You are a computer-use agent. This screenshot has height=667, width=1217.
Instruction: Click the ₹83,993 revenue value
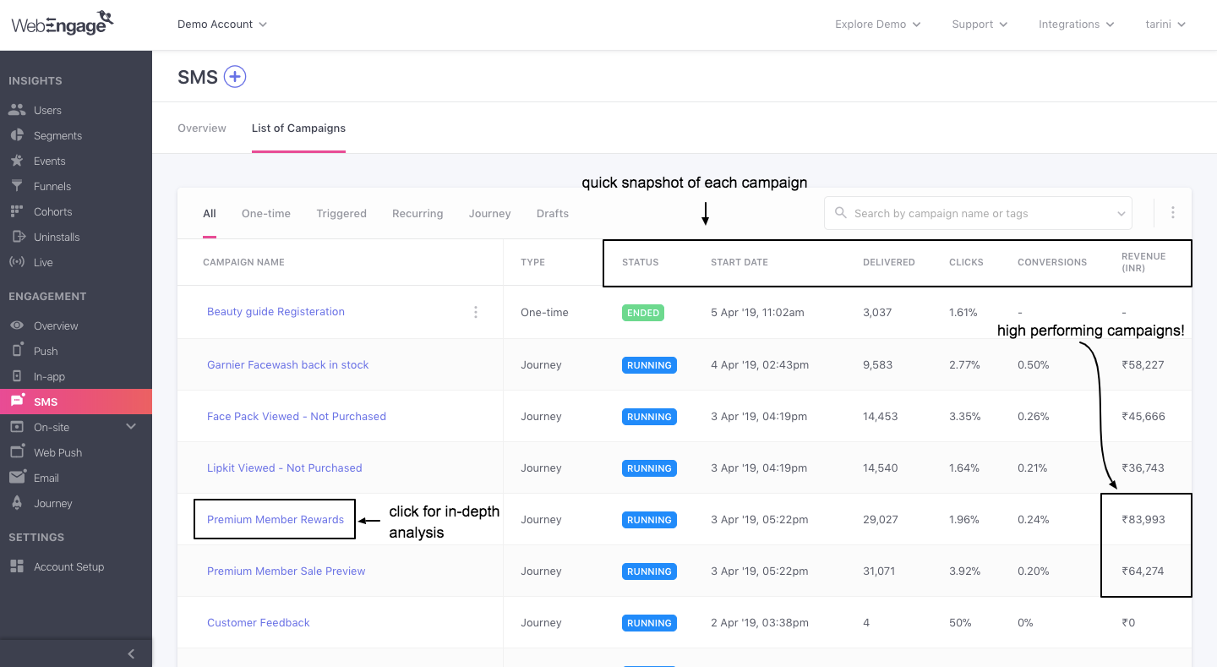[x=1143, y=519]
